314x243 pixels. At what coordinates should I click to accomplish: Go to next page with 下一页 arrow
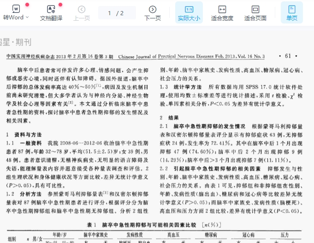pyautogui.click(x=153, y=9)
